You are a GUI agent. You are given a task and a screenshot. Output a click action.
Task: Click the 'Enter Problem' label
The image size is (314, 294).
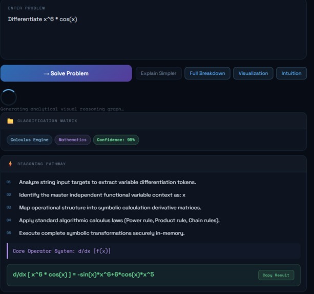pos(27,8)
